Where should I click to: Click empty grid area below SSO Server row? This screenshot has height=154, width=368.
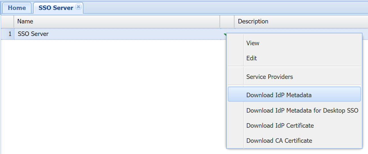tap(112, 96)
